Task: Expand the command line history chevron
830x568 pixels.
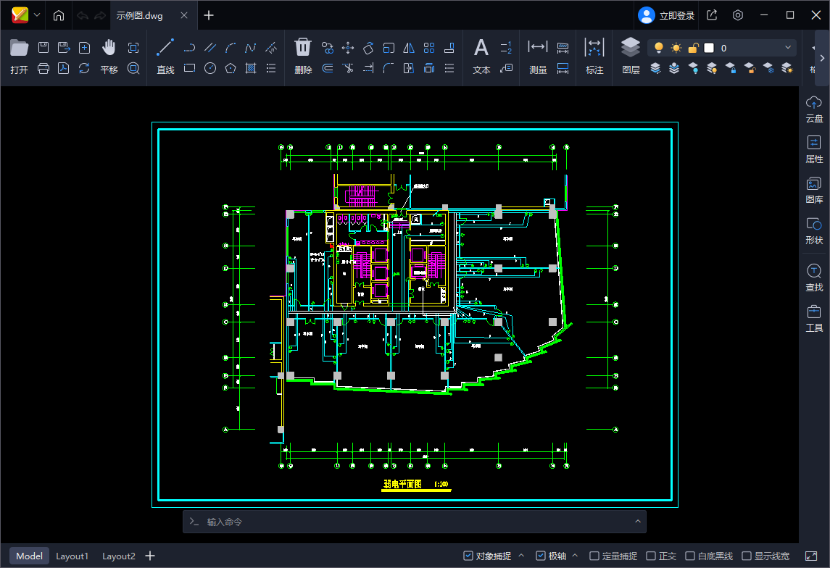Action: [638, 522]
